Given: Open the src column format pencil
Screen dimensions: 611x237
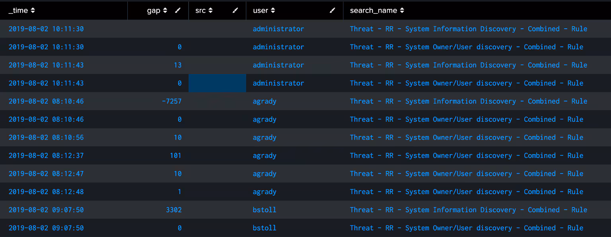Looking at the screenshot, I should (235, 10).
